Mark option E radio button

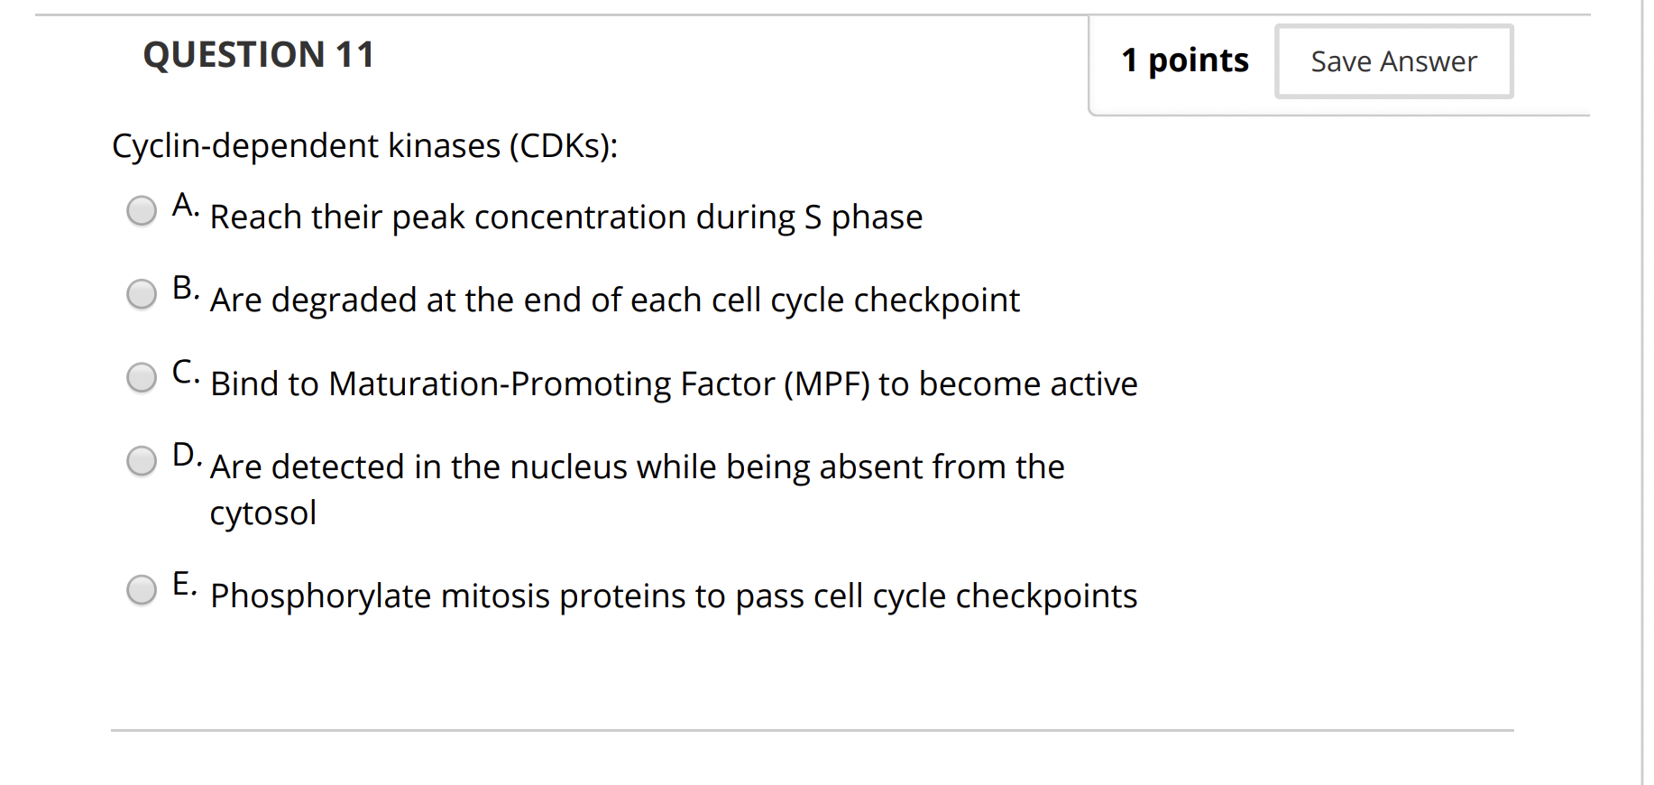(142, 590)
